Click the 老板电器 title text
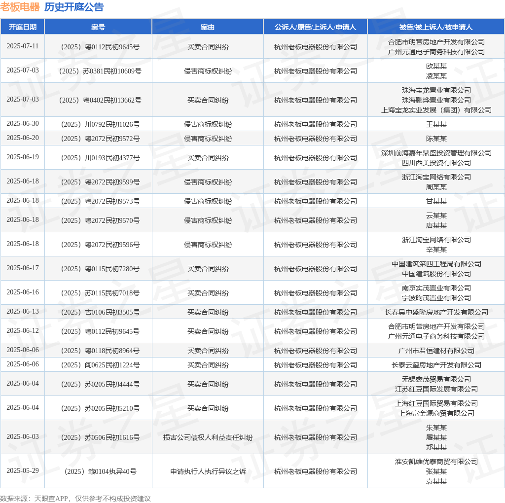The width and height of the screenshot is (505, 503). pyautogui.click(x=20, y=7)
